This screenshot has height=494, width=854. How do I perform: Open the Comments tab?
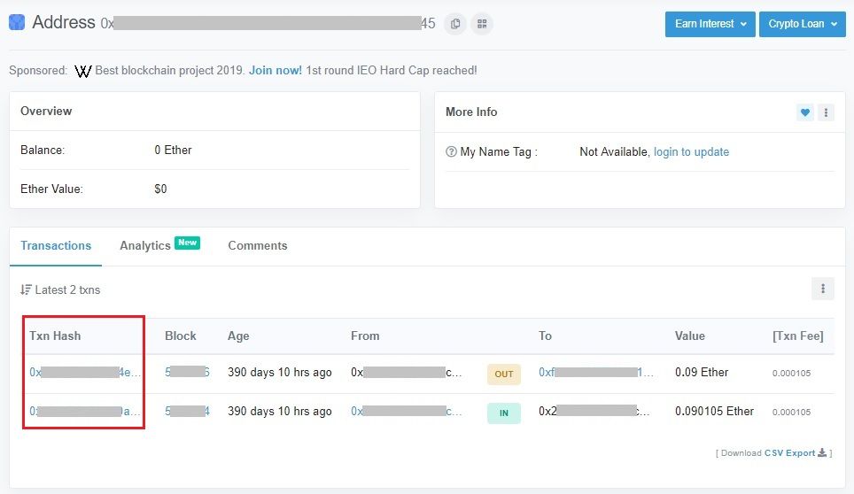[x=257, y=245]
